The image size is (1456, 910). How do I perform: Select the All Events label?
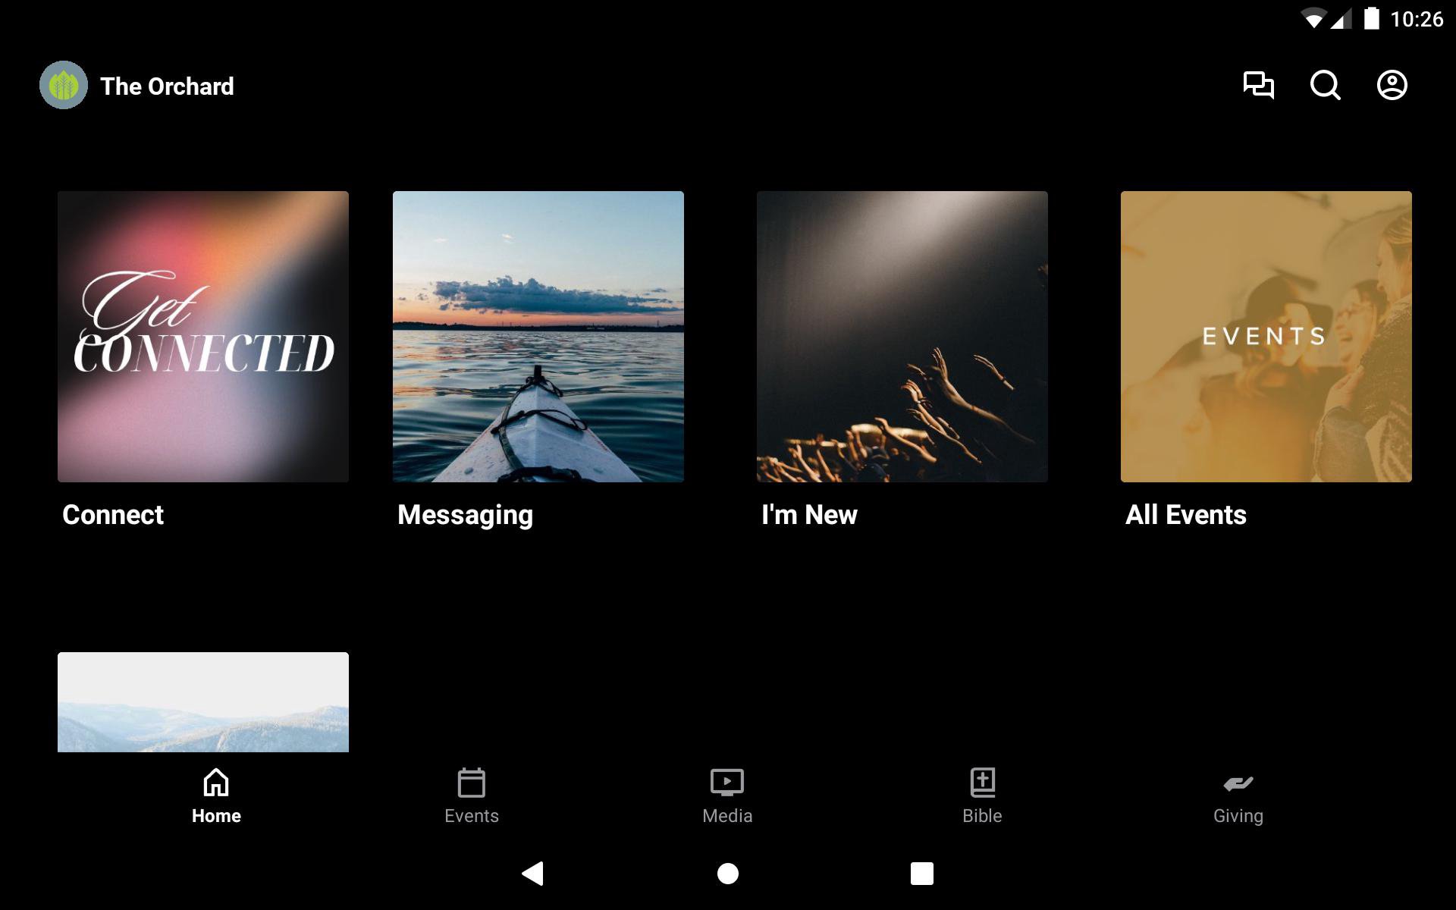1186,515
